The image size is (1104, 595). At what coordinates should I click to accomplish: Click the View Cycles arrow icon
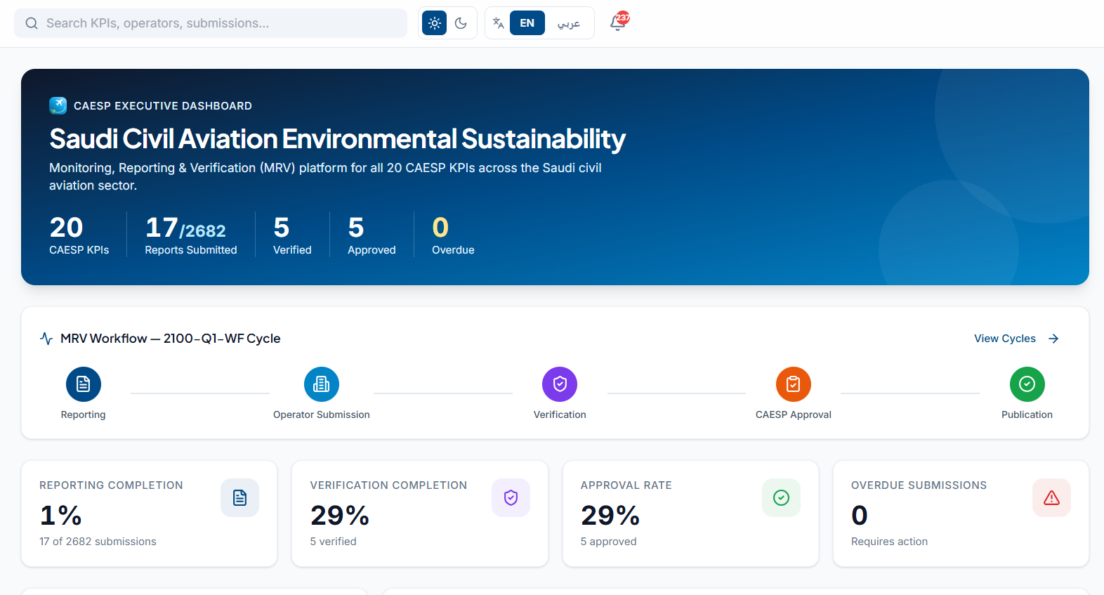coord(1053,339)
